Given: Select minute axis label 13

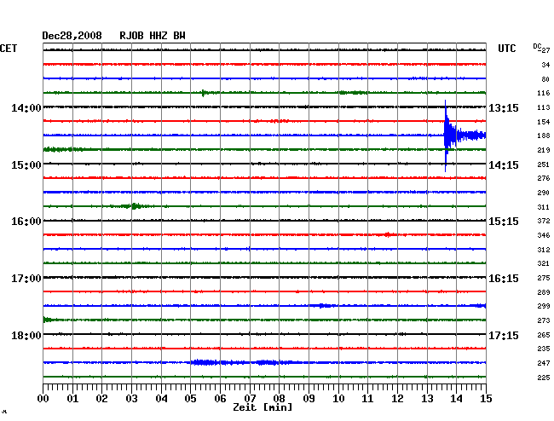Looking at the screenshot, I should (427, 398).
